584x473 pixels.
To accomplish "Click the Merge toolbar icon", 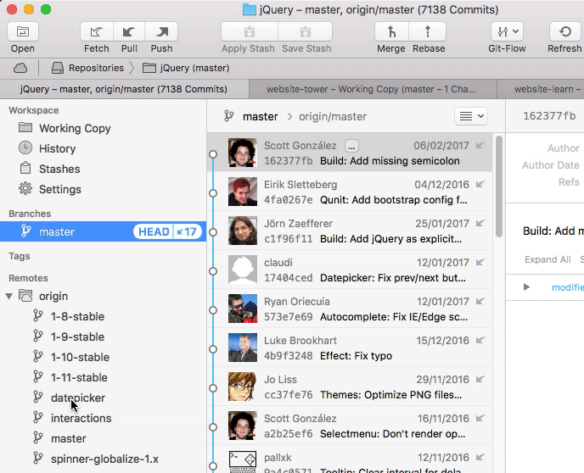I will click(391, 32).
